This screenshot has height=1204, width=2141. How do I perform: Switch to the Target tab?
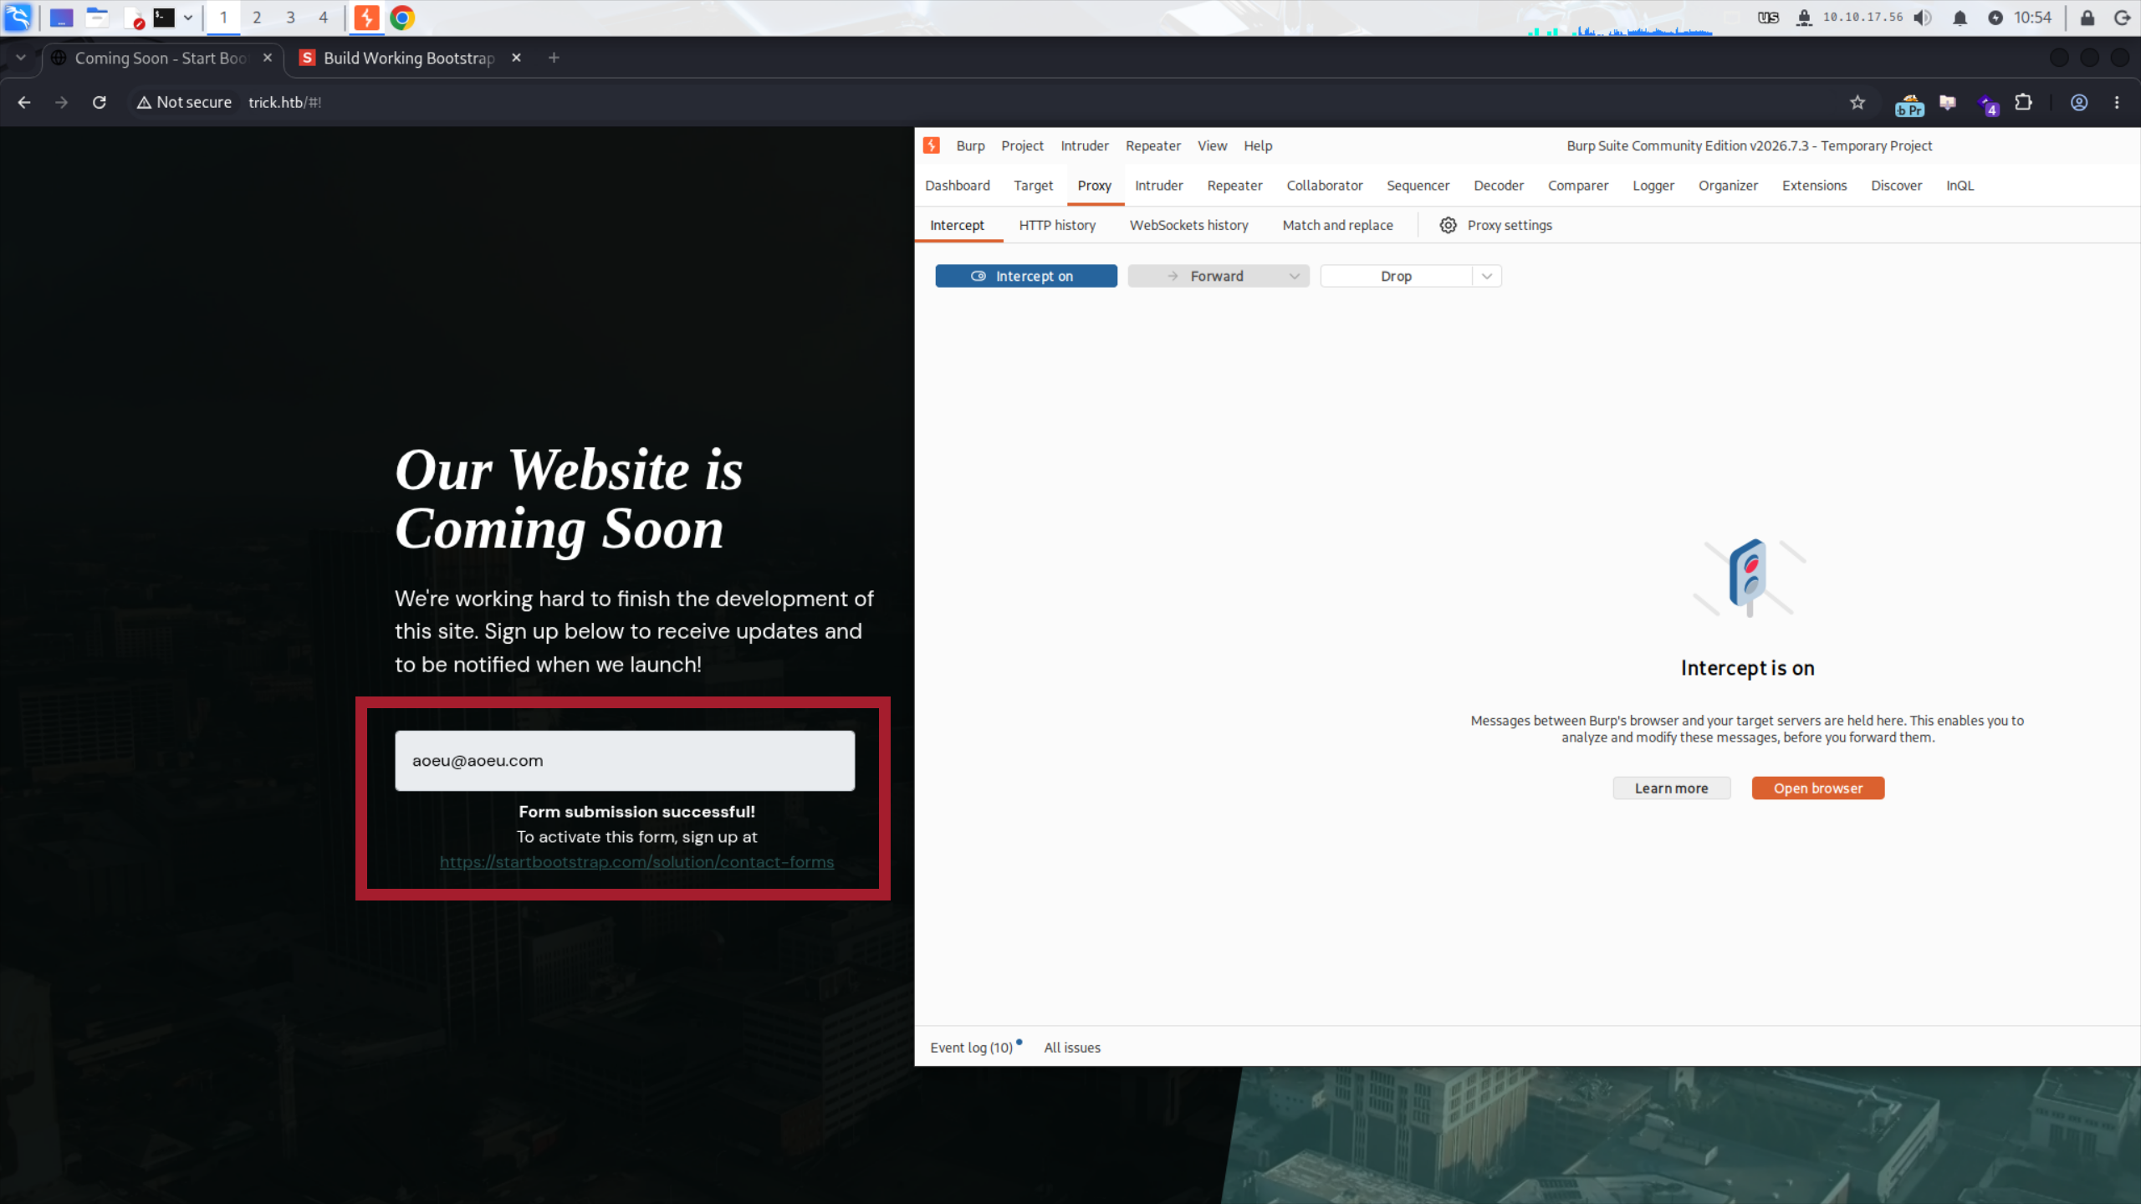[x=1033, y=186]
